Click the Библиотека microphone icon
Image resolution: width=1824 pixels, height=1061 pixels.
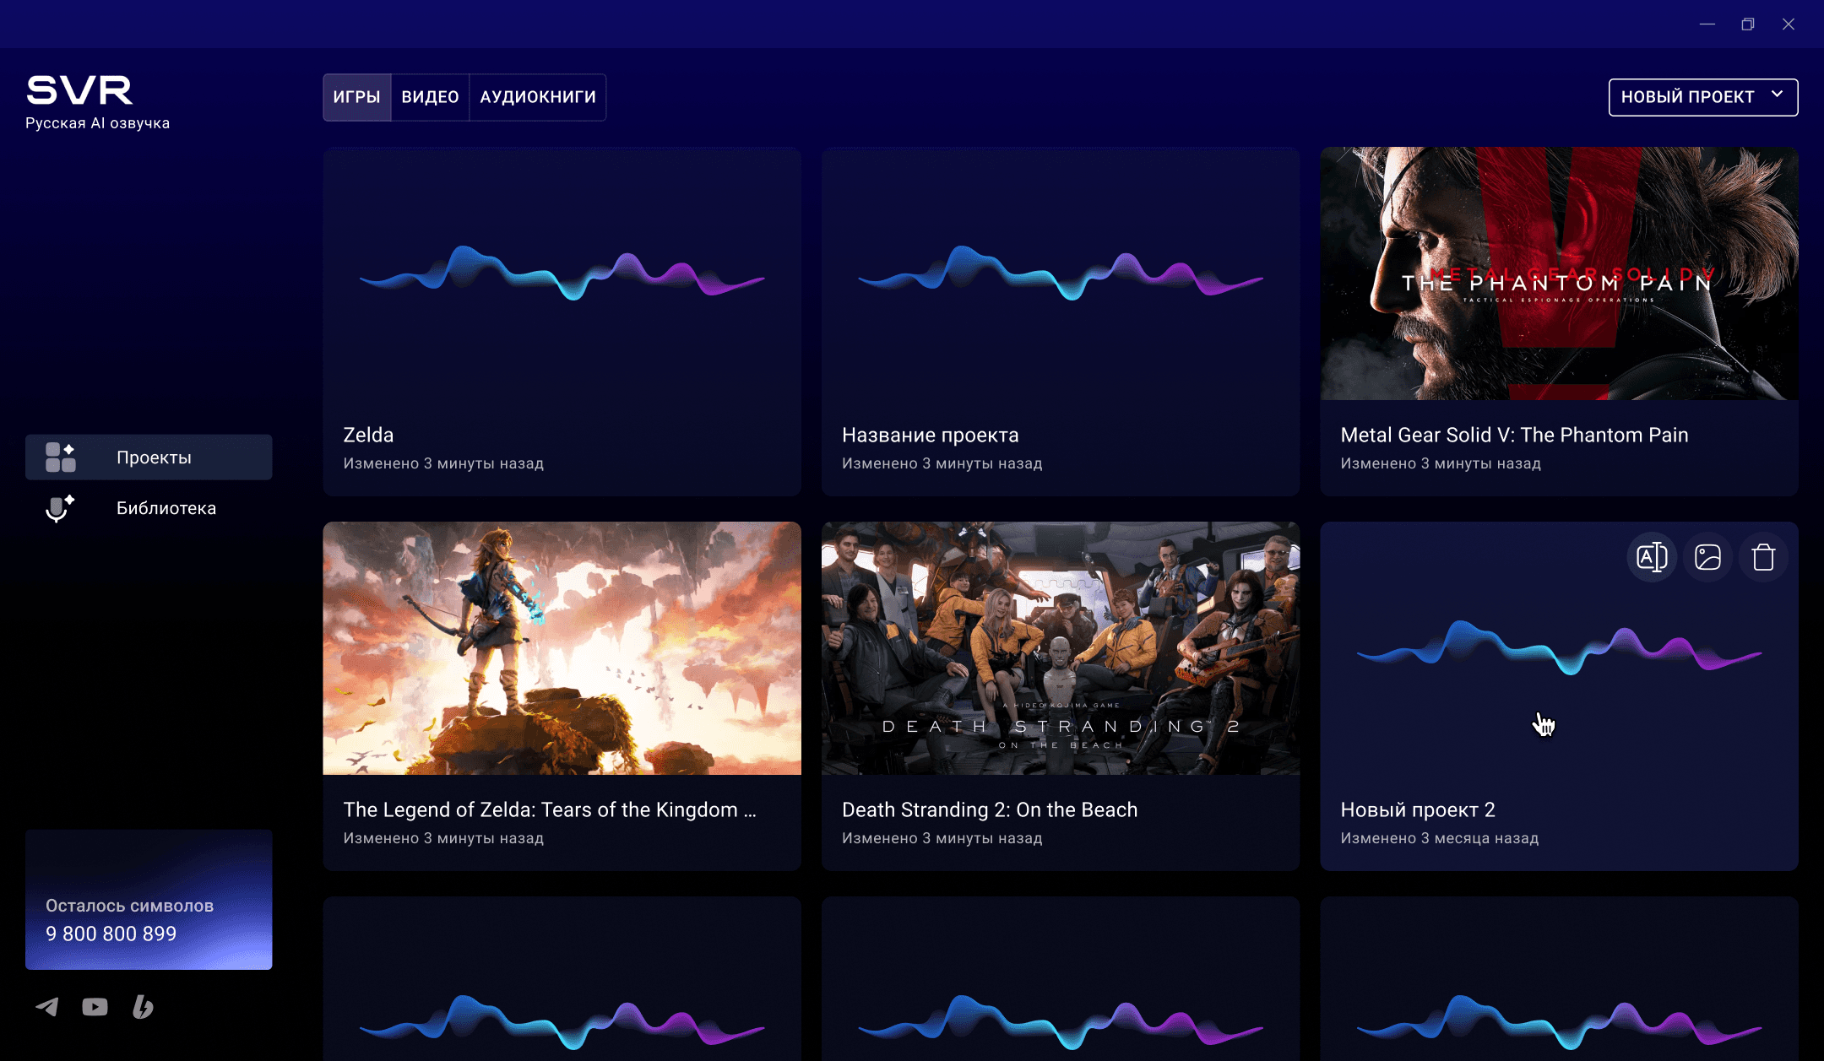[58, 508]
